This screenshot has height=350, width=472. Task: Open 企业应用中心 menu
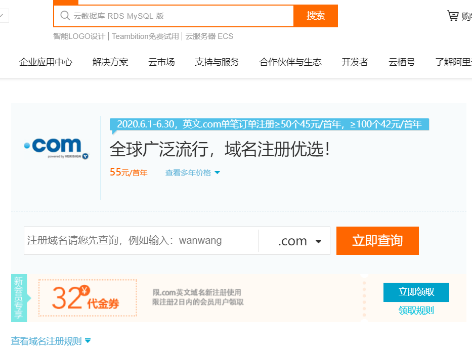[x=46, y=62]
